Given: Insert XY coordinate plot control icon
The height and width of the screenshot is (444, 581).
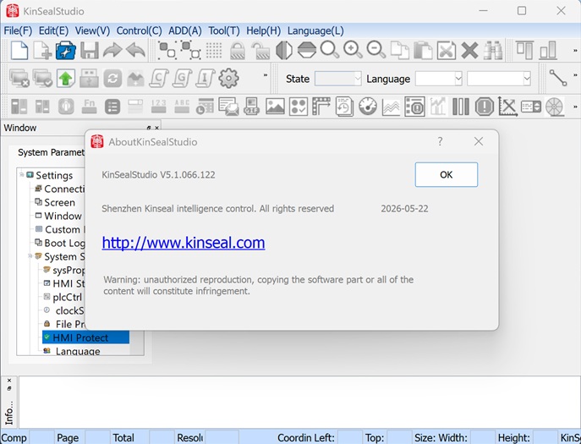Looking at the screenshot, I should pos(507,107).
